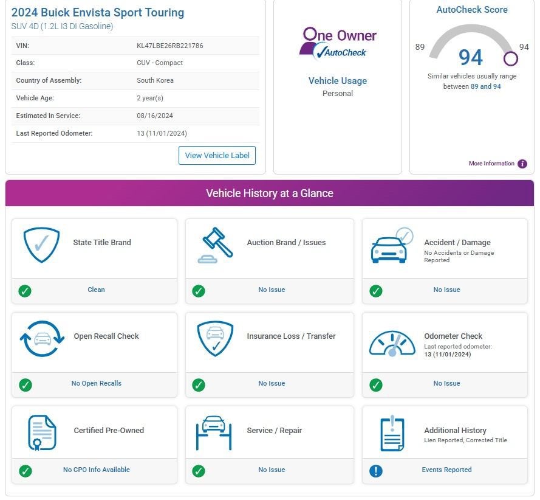This screenshot has height=500, width=540.
Task: Select the CUV - Compact class value
Action: [160, 63]
